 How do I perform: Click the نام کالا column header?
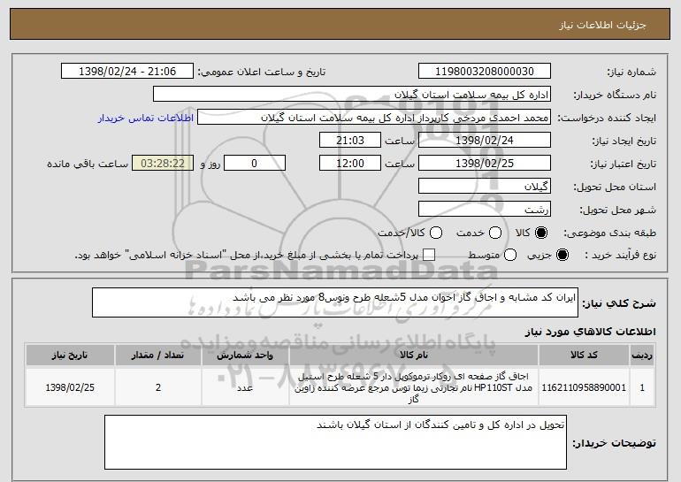(x=414, y=356)
